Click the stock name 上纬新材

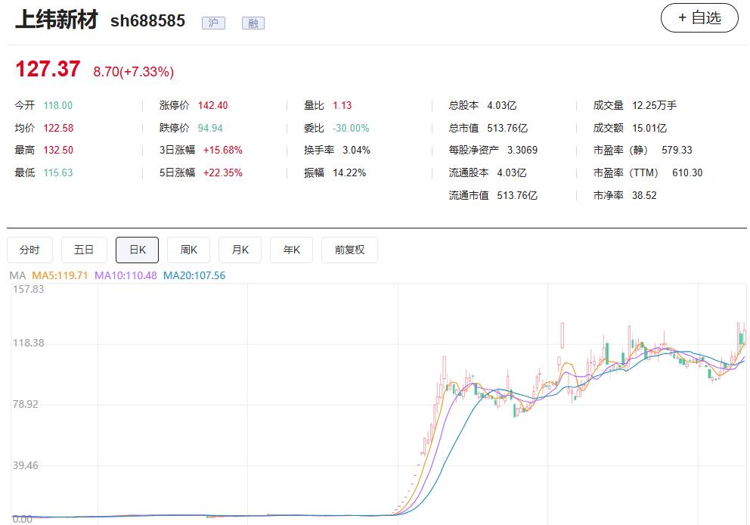pos(57,22)
